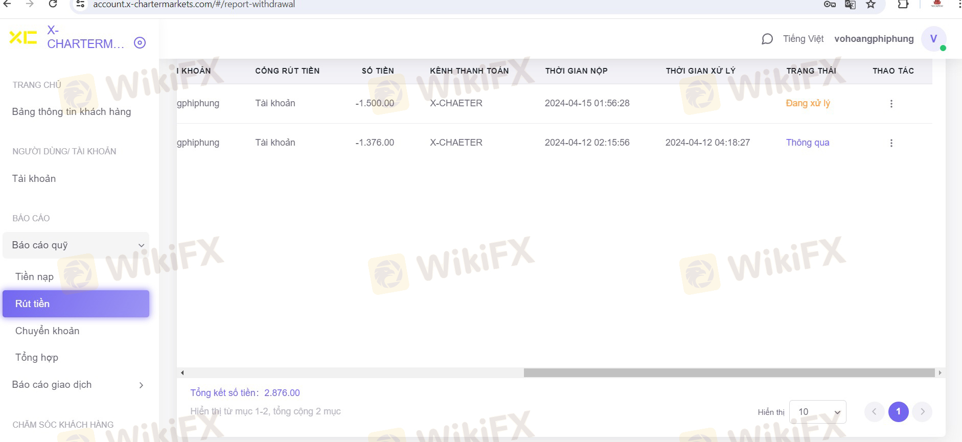Open actions menu for the Thông qua row
This screenshot has height=442, width=962.
click(x=891, y=143)
